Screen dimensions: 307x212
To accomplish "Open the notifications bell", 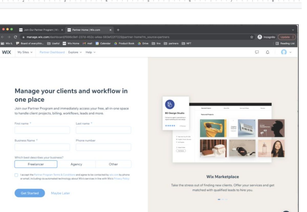I will [268, 52].
